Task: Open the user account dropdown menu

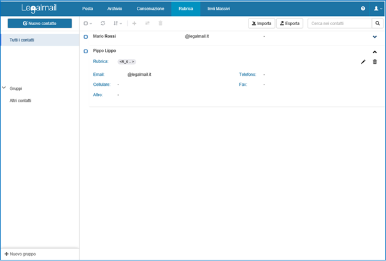Action: click(377, 9)
